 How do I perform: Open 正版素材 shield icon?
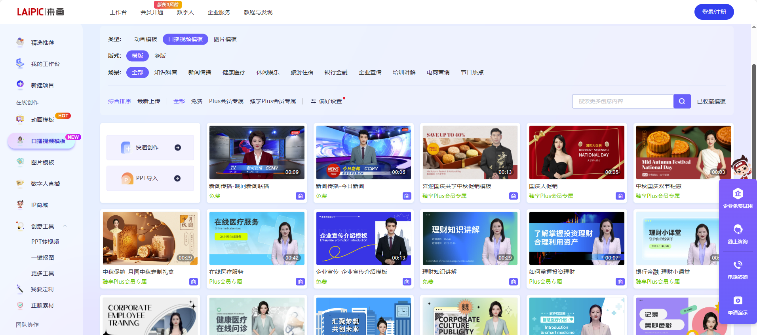[x=20, y=305]
